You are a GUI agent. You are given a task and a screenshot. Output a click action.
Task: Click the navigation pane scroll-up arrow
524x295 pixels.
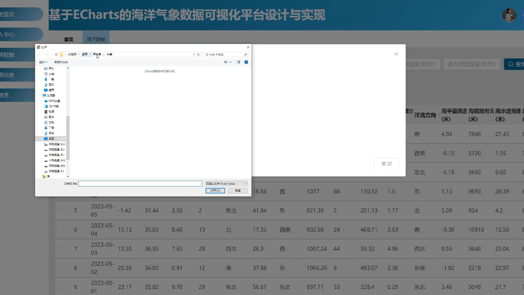point(68,68)
